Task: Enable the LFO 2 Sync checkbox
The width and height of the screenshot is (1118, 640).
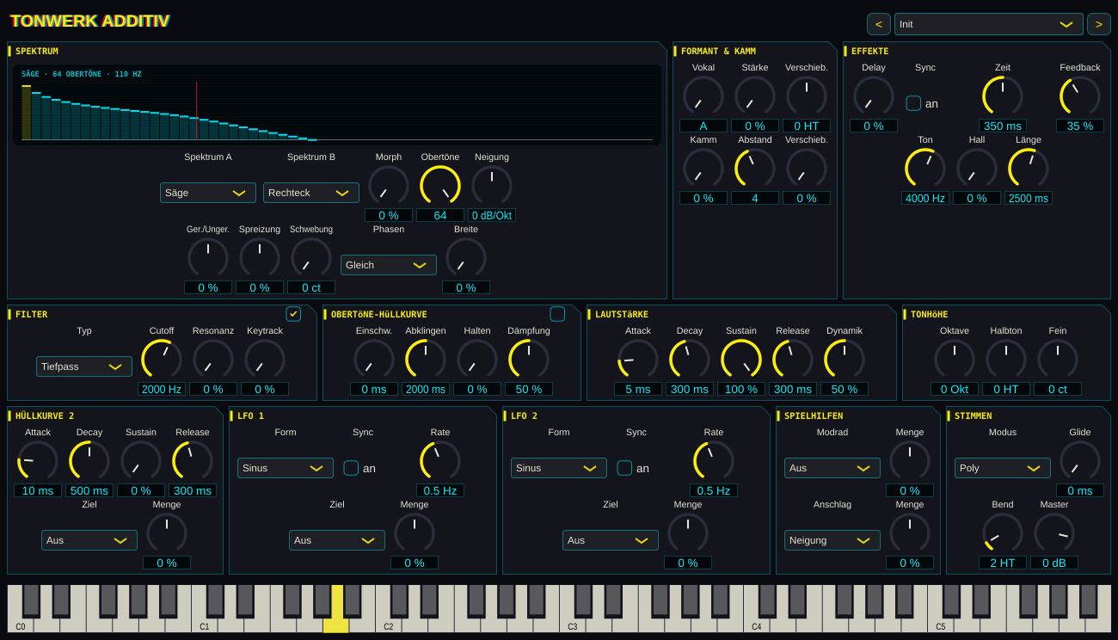Action: [624, 468]
